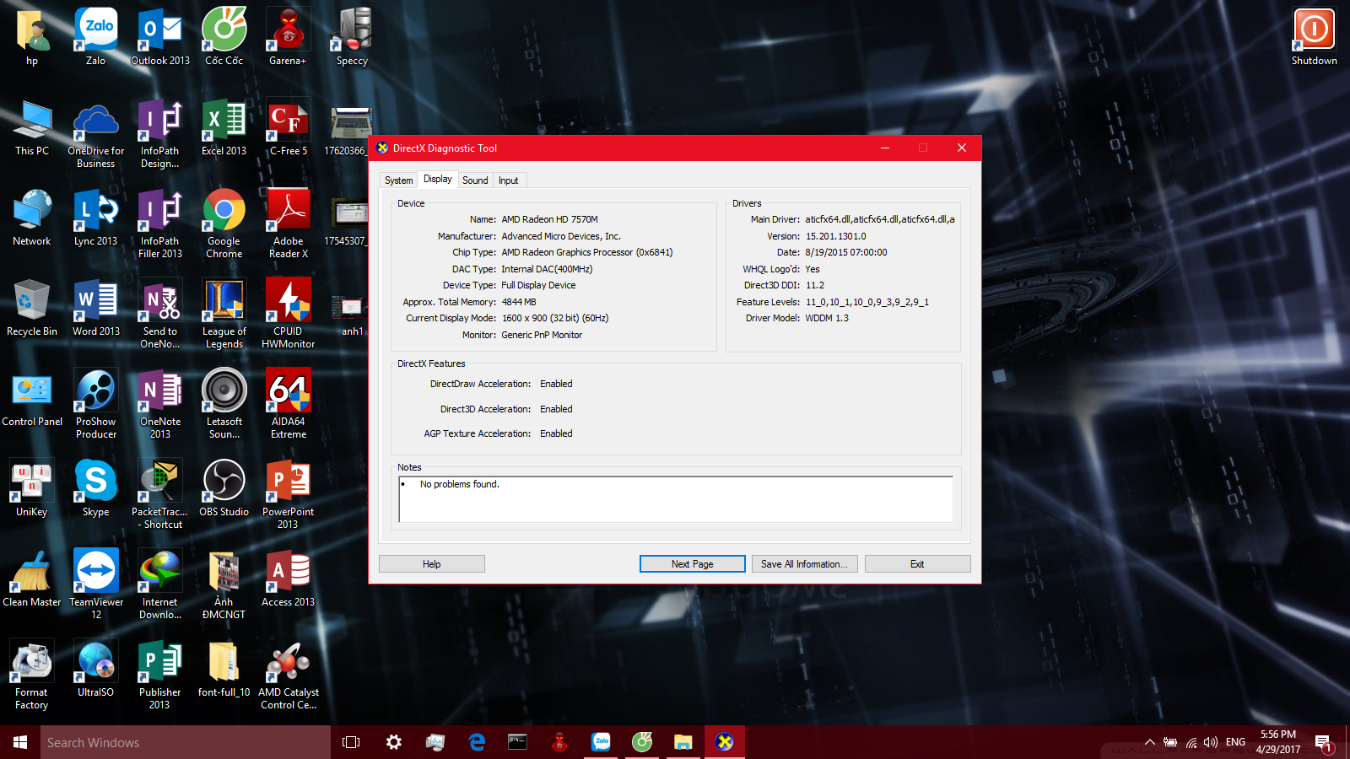Click Save All Information button
Viewport: 1350px width, 759px height.
tap(805, 564)
